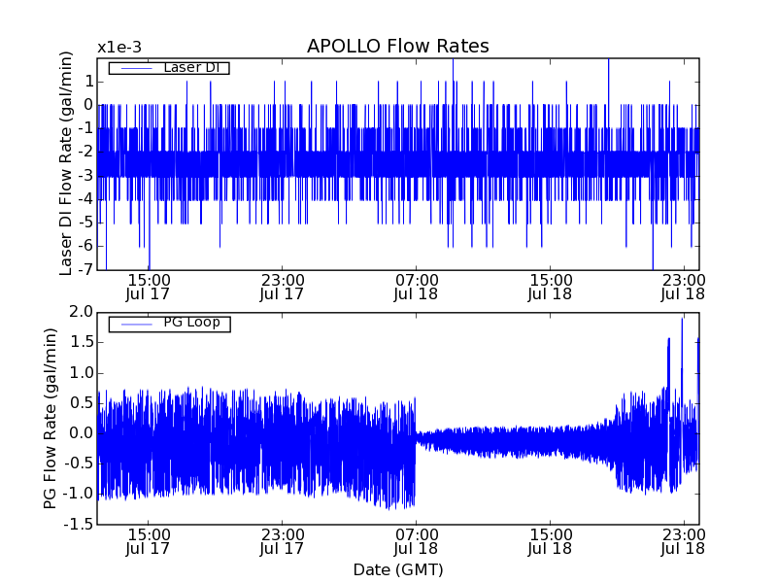This screenshot has width=777, height=583.
Task: Click the -0.5 tick on PG axis
Action: [x=79, y=463]
